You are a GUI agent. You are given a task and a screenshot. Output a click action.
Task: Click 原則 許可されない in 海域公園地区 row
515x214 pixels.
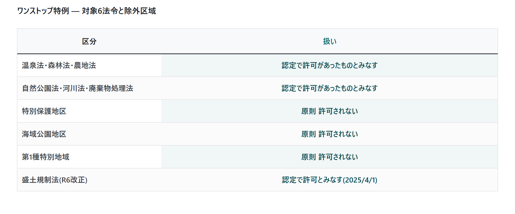point(330,134)
